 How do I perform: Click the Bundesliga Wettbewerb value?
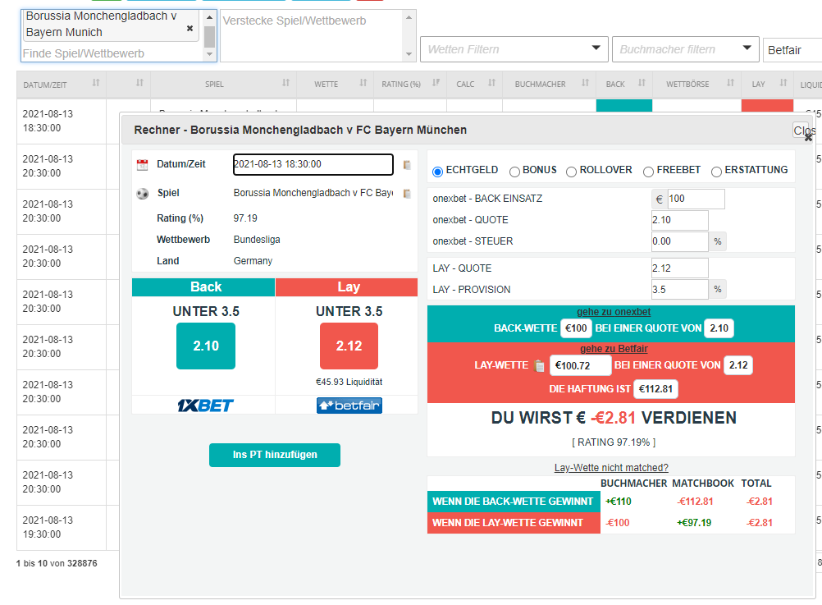(257, 240)
